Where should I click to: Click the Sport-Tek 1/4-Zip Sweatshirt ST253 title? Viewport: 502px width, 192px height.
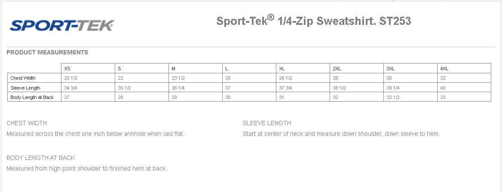pos(314,21)
